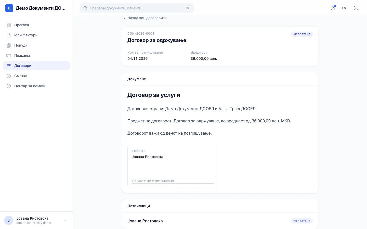
Task: Click the Понуди clipboard icon
Action: [x=9, y=45]
